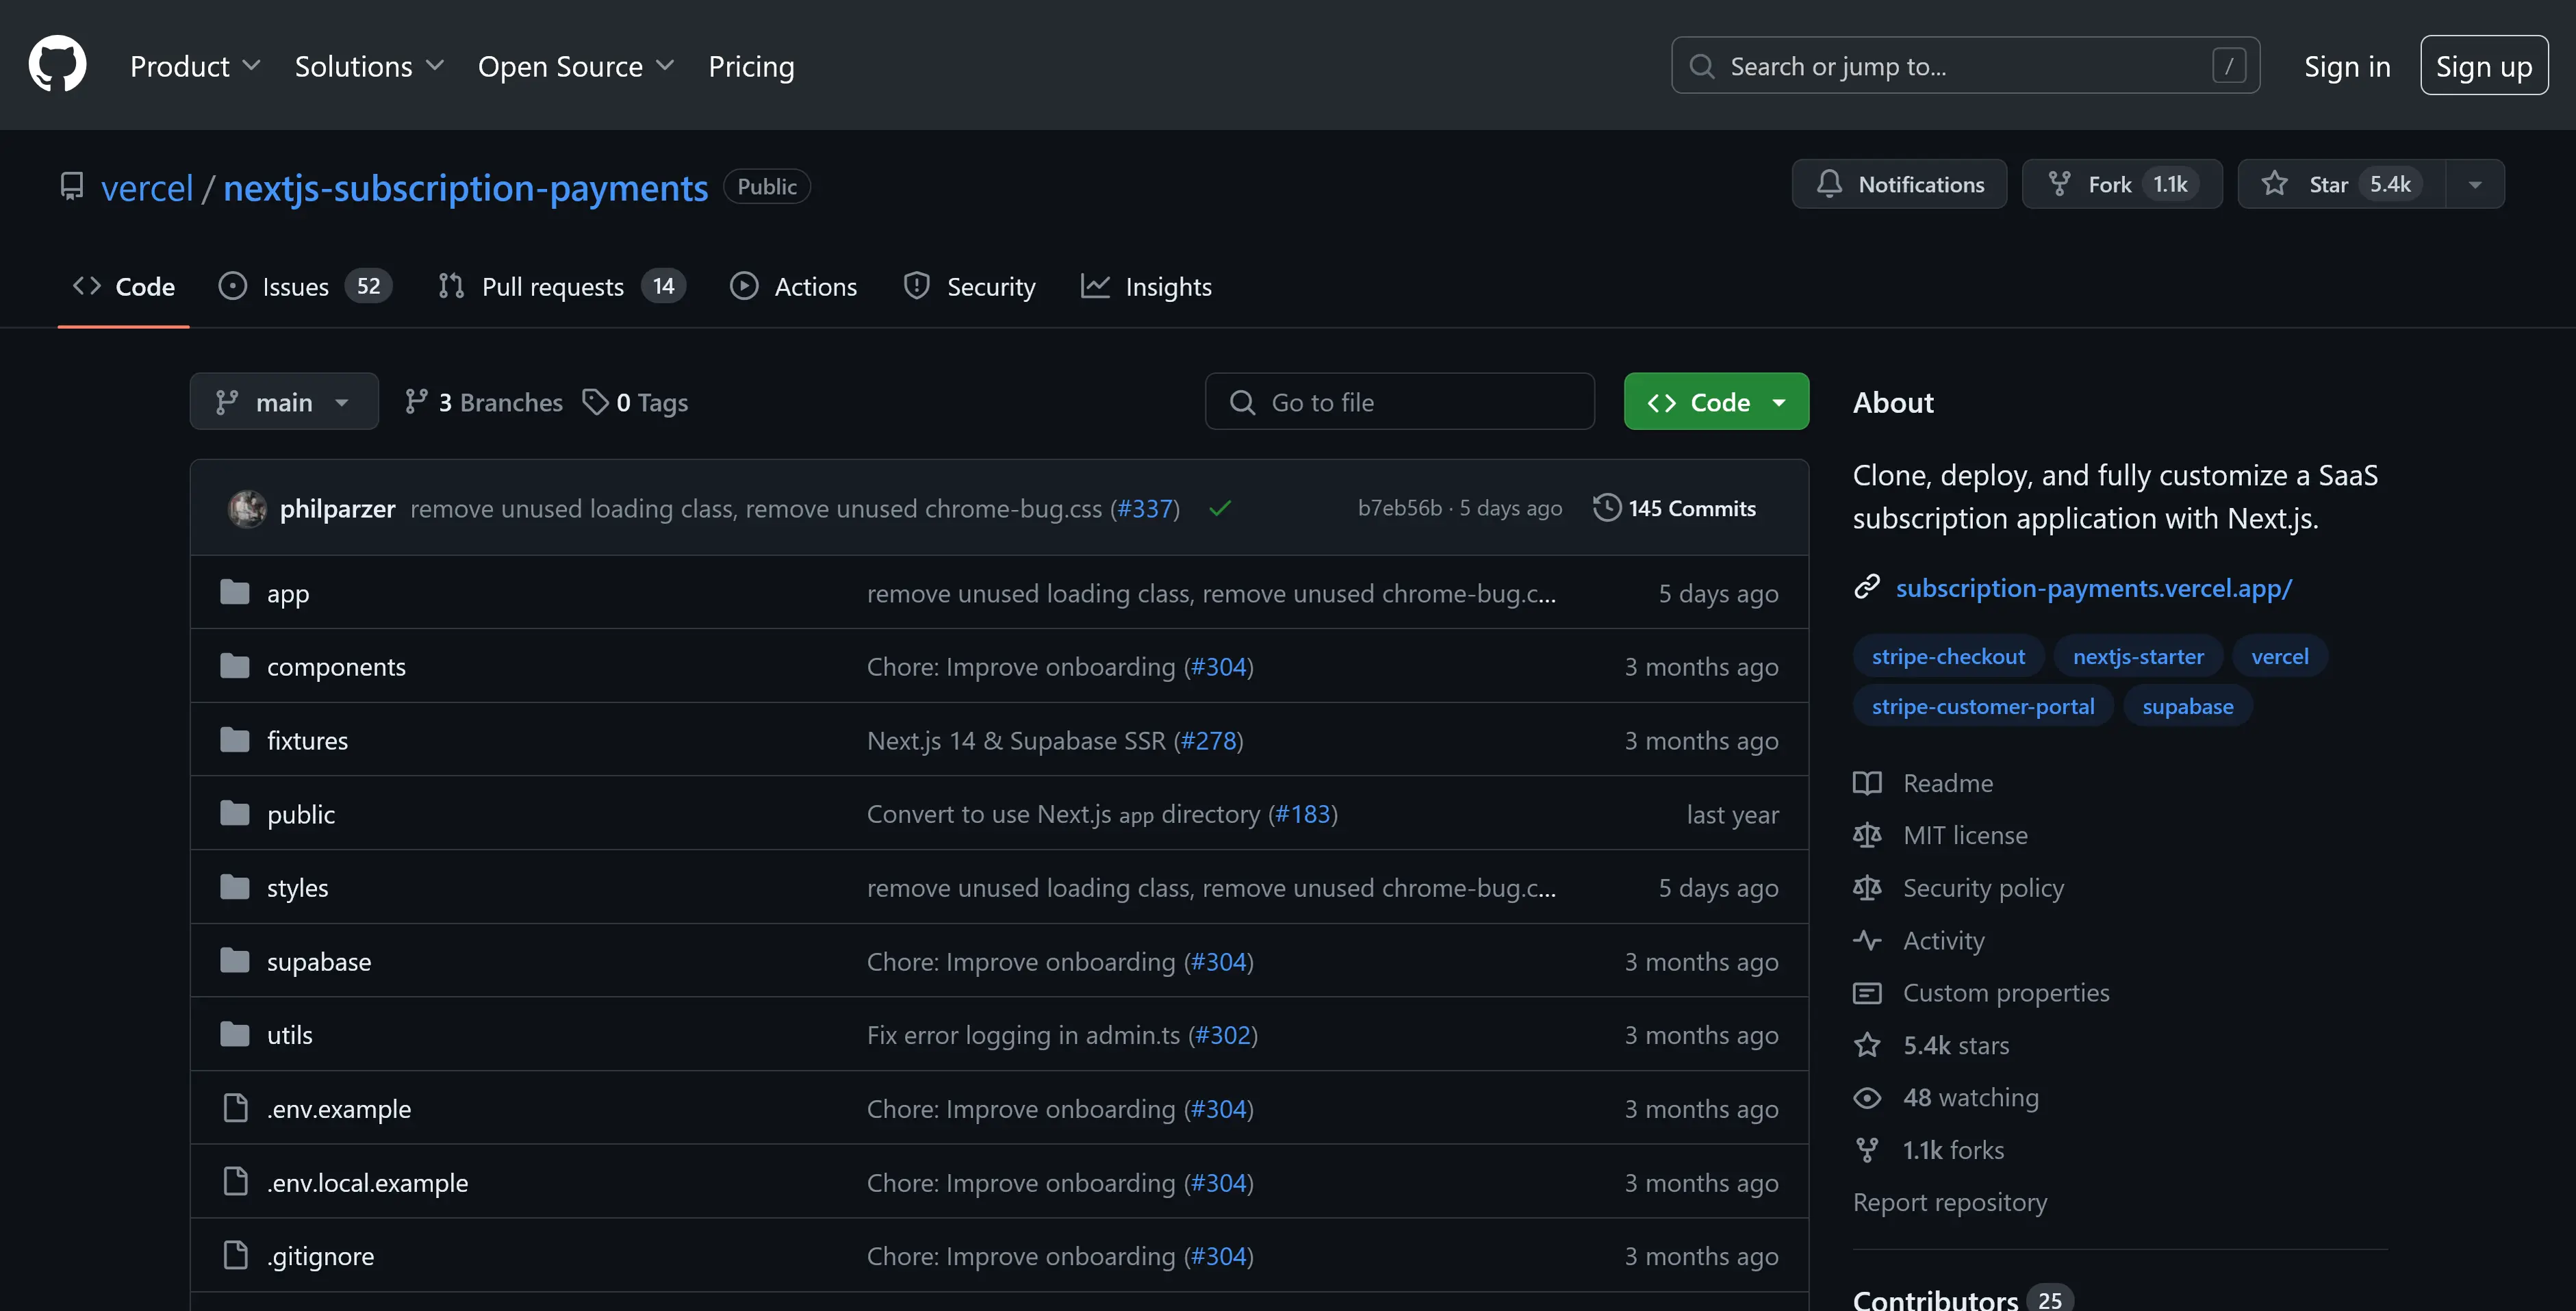Click the link chain icon near website URL
Screen dimensions: 2576x1311
(1866, 587)
